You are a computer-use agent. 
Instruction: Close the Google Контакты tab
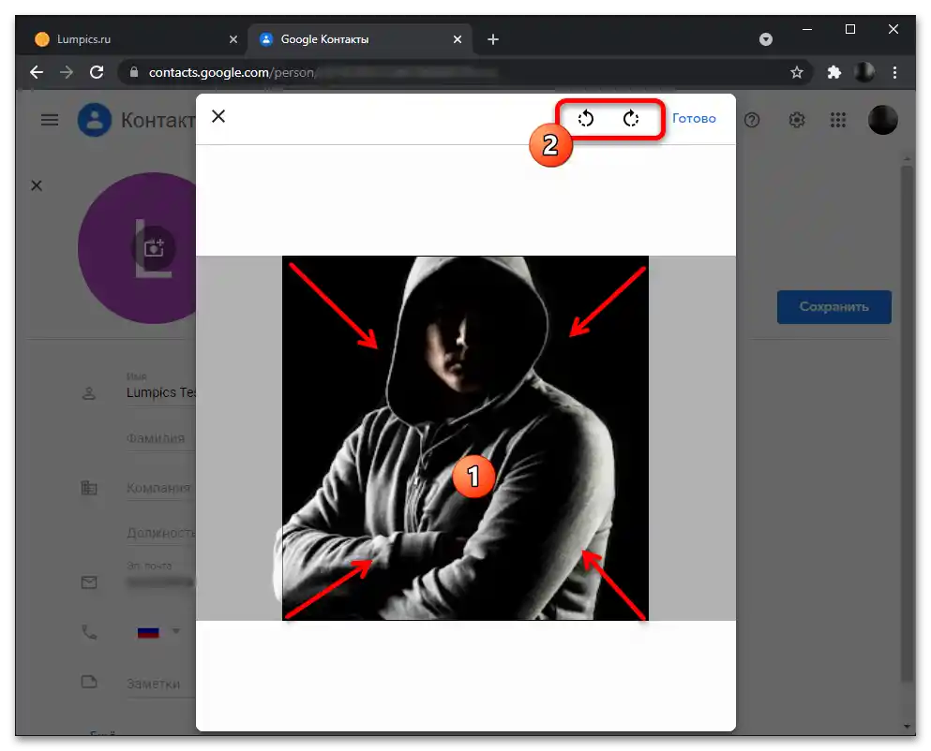(x=458, y=39)
